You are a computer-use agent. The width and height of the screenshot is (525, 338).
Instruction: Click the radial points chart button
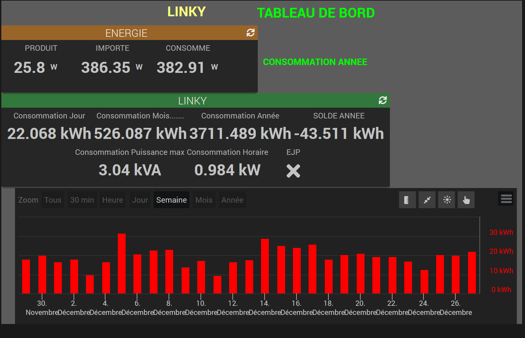point(447,200)
